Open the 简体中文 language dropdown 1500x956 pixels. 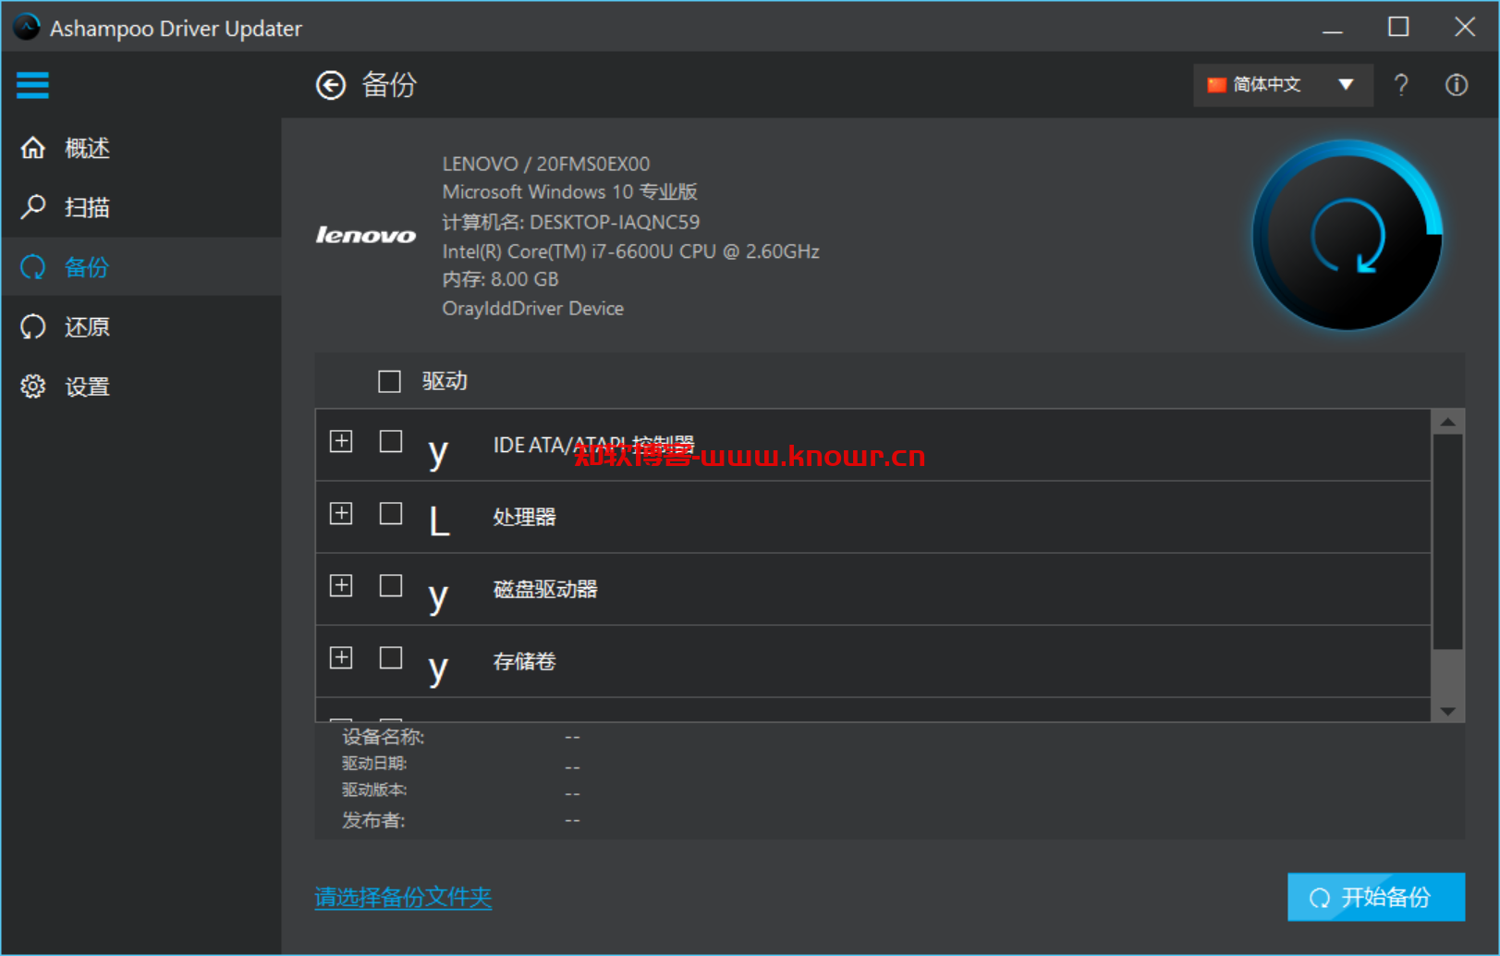pos(1283,85)
